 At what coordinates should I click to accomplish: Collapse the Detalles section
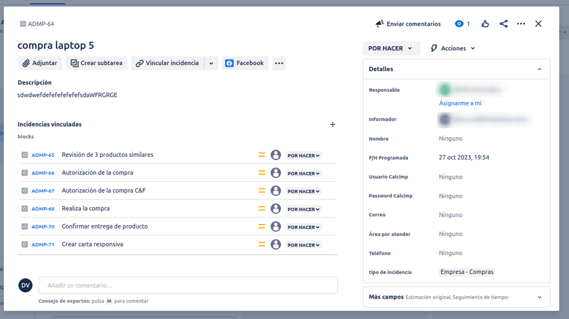(539, 69)
